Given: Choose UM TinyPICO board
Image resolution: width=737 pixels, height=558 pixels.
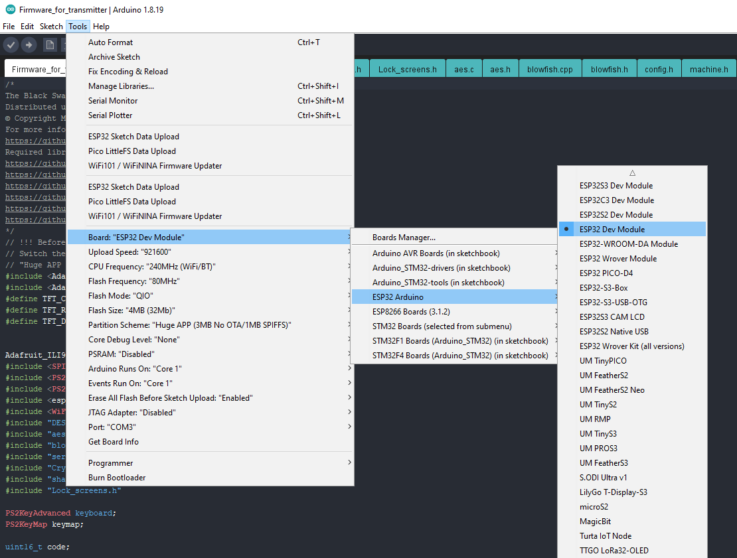Looking at the screenshot, I should pos(632,361).
